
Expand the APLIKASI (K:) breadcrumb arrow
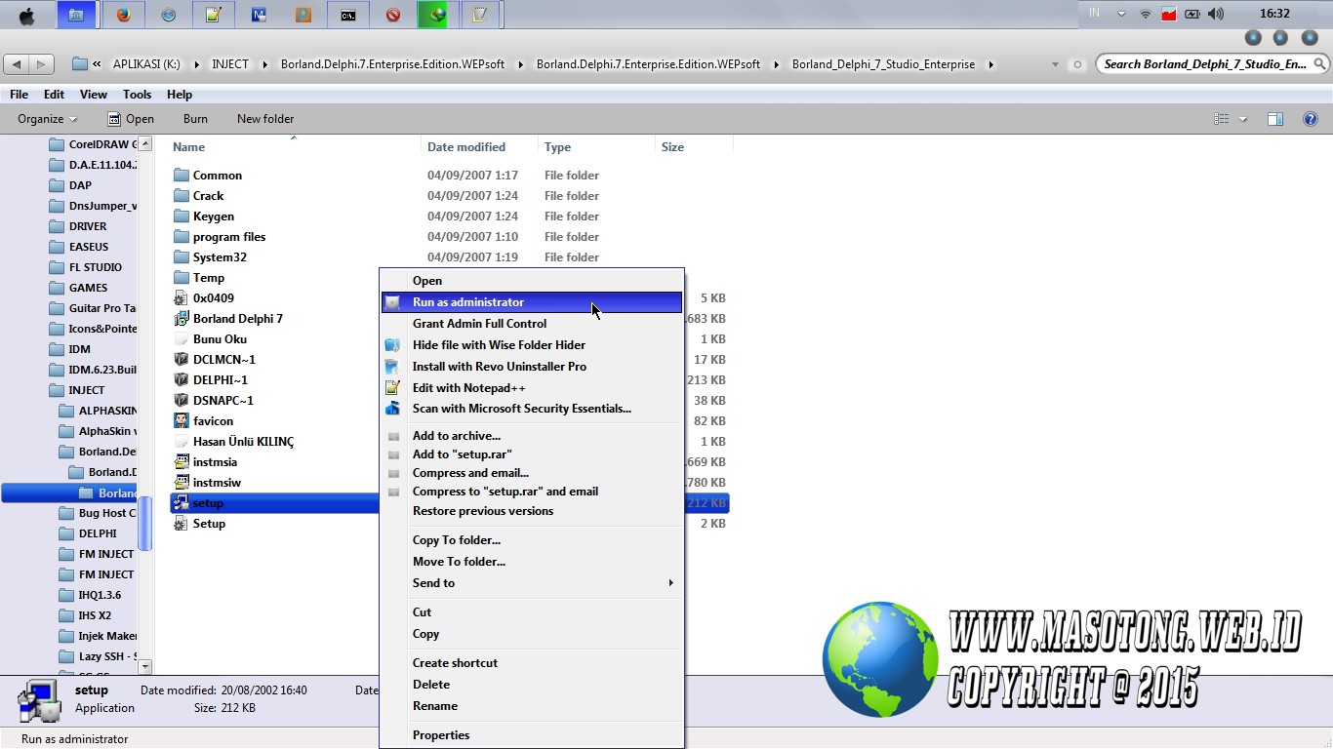(196, 64)
